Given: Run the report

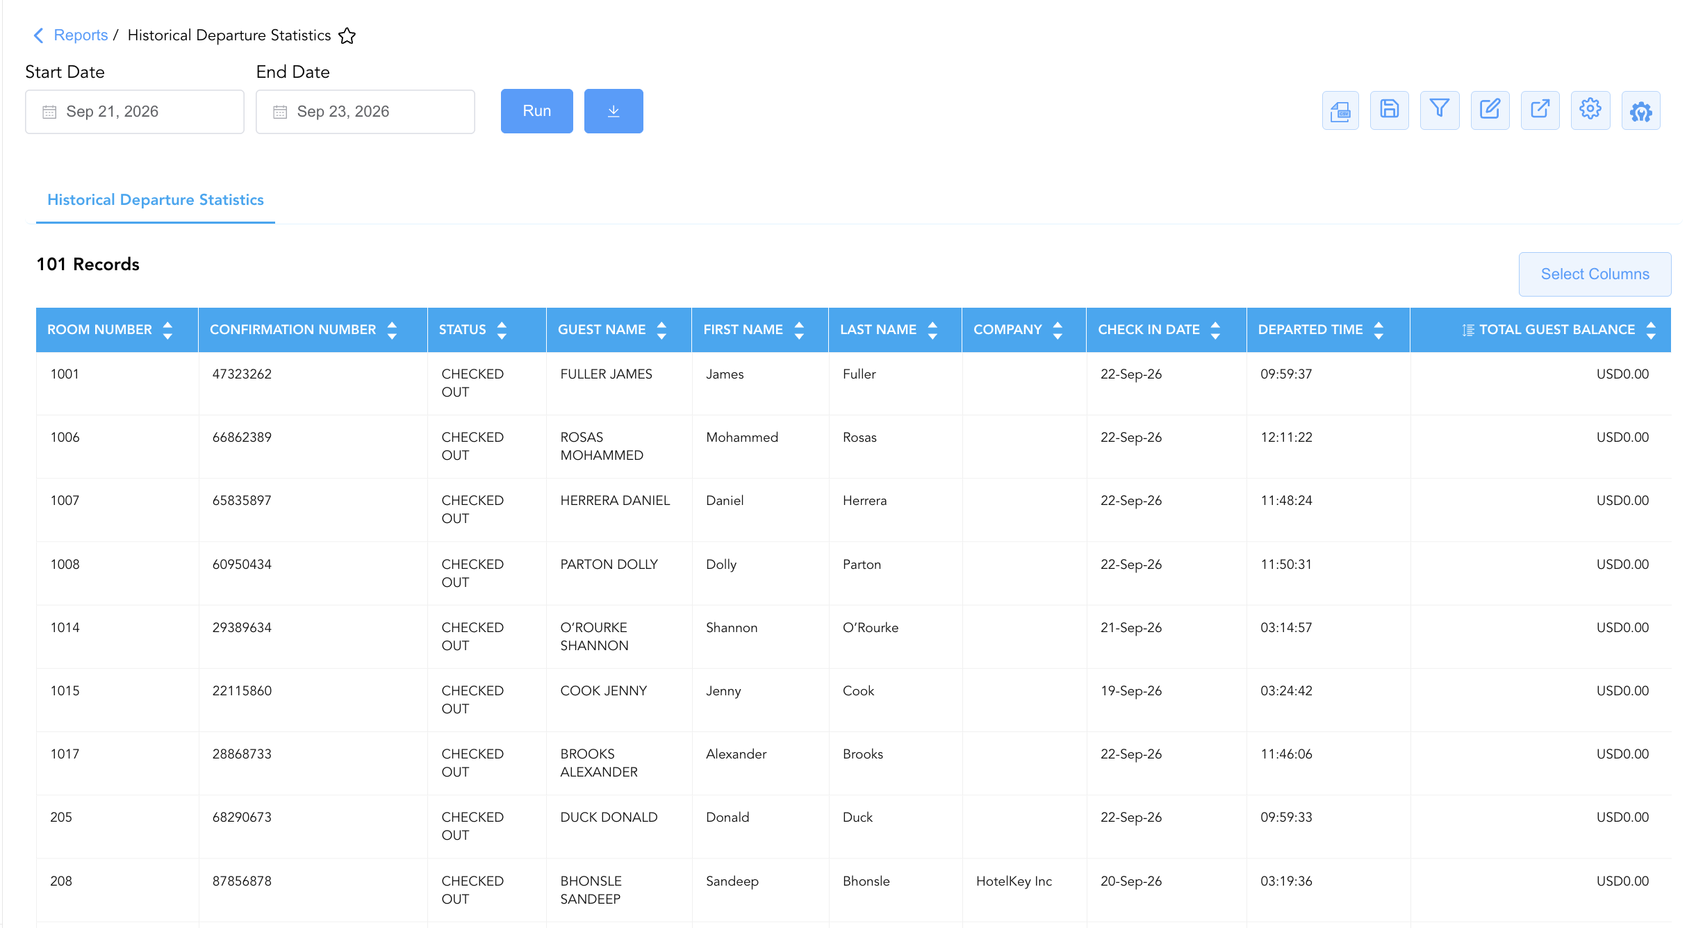Looking at the screenshot, I should (x=537, y=111).
